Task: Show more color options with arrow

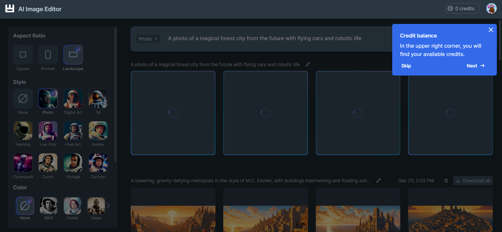Action: 109,205
